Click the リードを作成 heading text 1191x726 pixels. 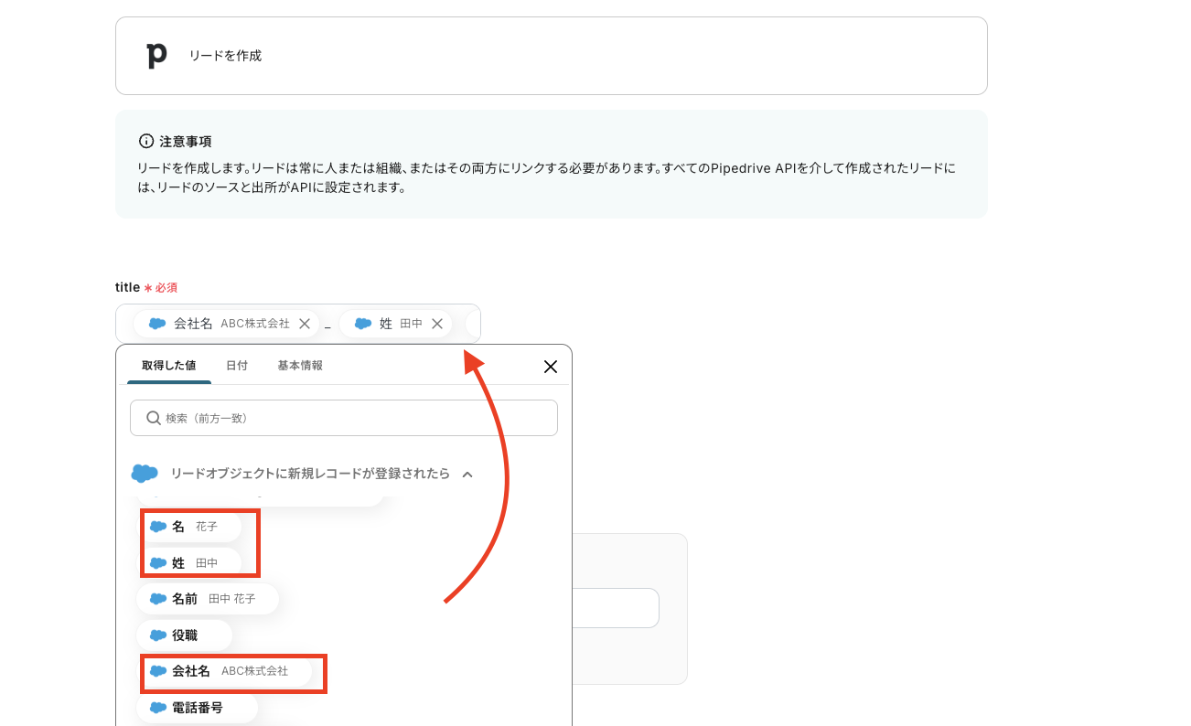pyautogui.click(x=225, y=56)
